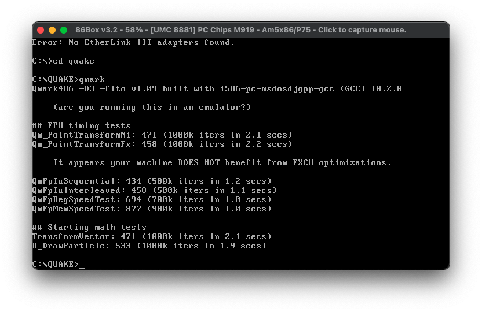482x312 pixels.
Task: Click the 'C:\QUAKE>qmark' command line
Action: tap(68, 79)
